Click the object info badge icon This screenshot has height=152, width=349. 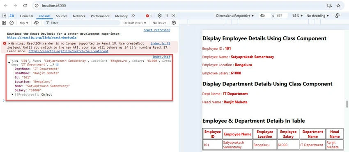coord(57,65)
